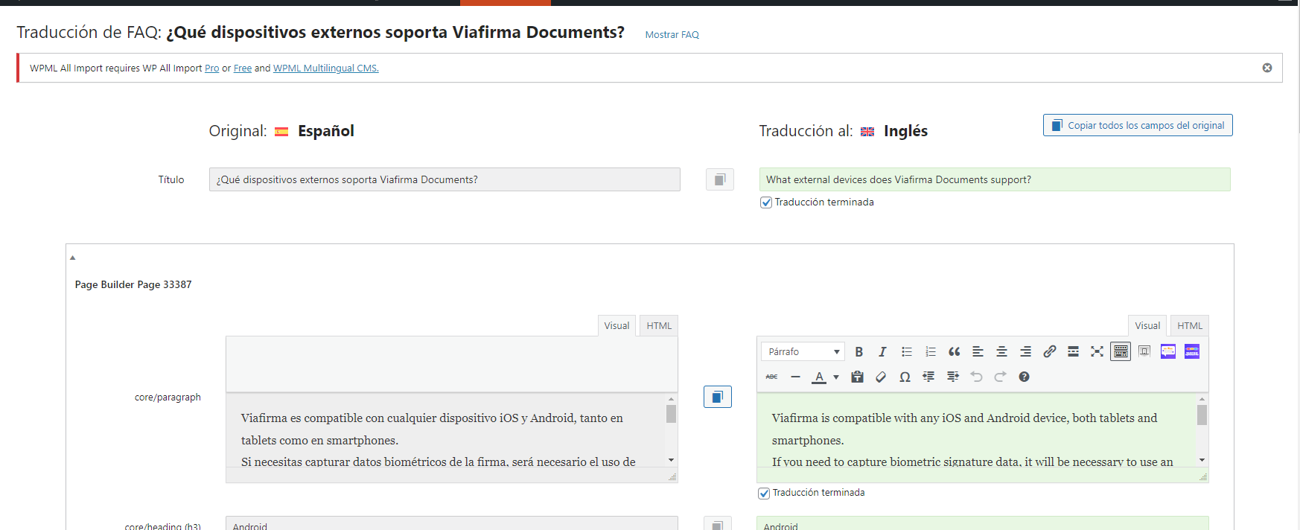This screenshot has height=530, width=1300.
Task: Select the translation editor's Visual tab
Action: (x=1147, y=326)
